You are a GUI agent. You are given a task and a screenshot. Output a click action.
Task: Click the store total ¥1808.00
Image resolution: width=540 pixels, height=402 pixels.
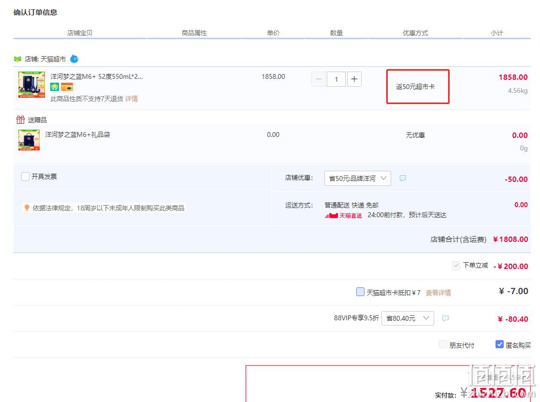point(511,239)
